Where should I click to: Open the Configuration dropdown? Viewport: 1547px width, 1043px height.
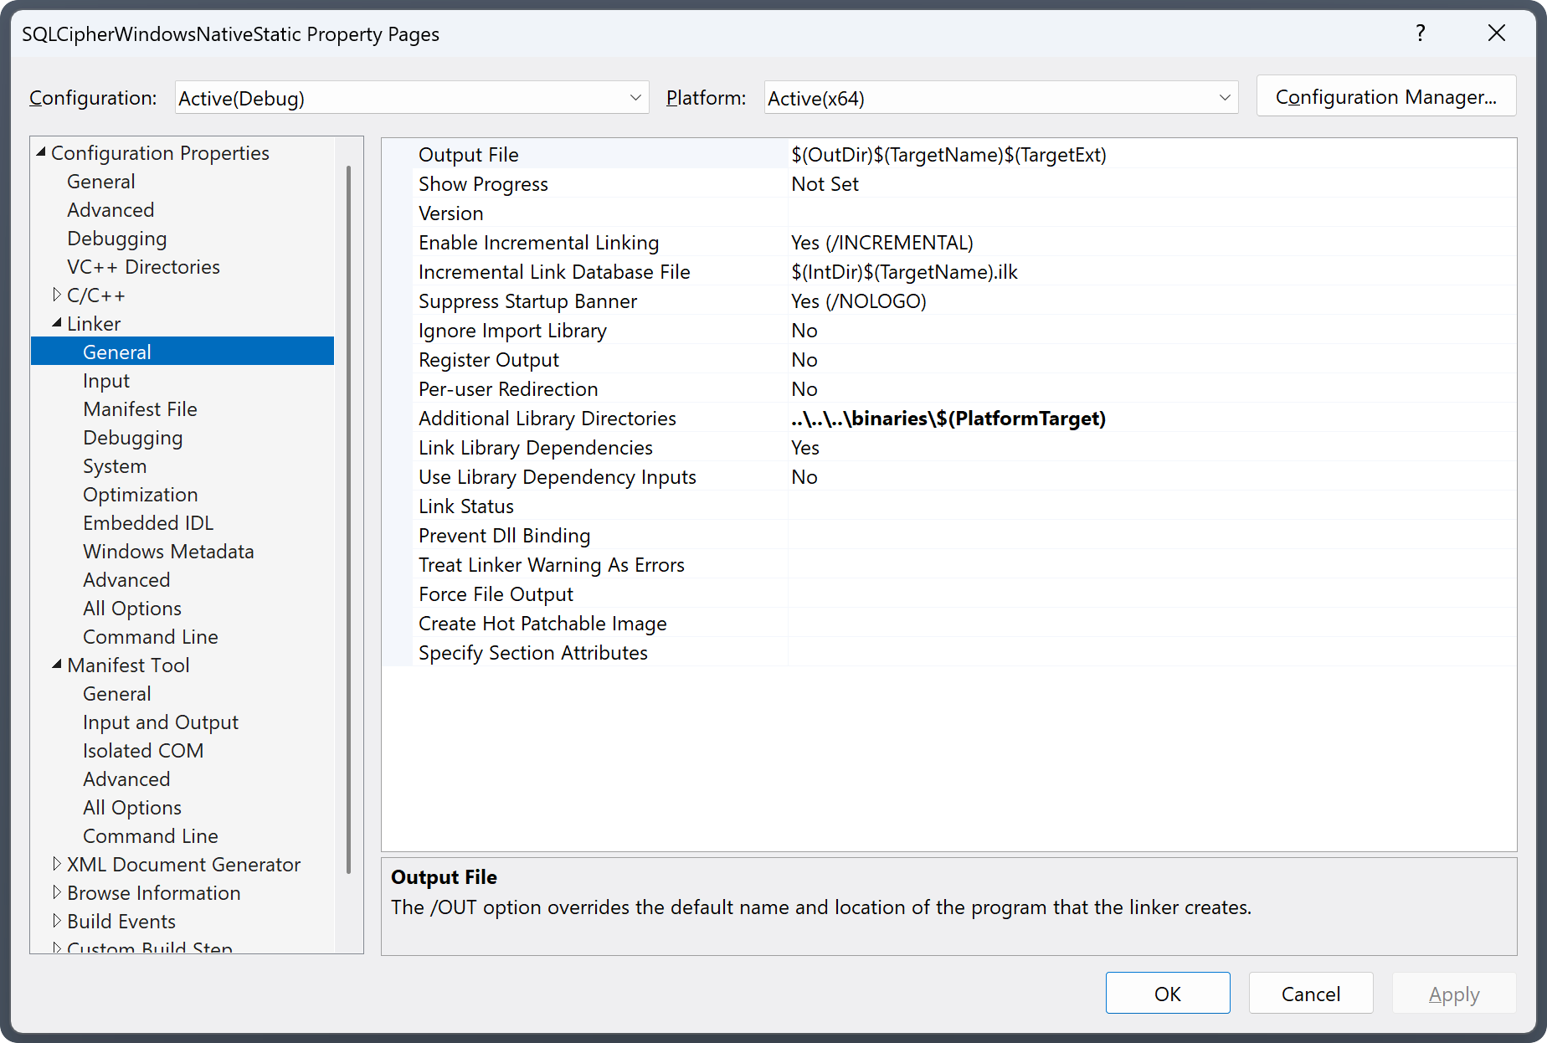[412, 98]
